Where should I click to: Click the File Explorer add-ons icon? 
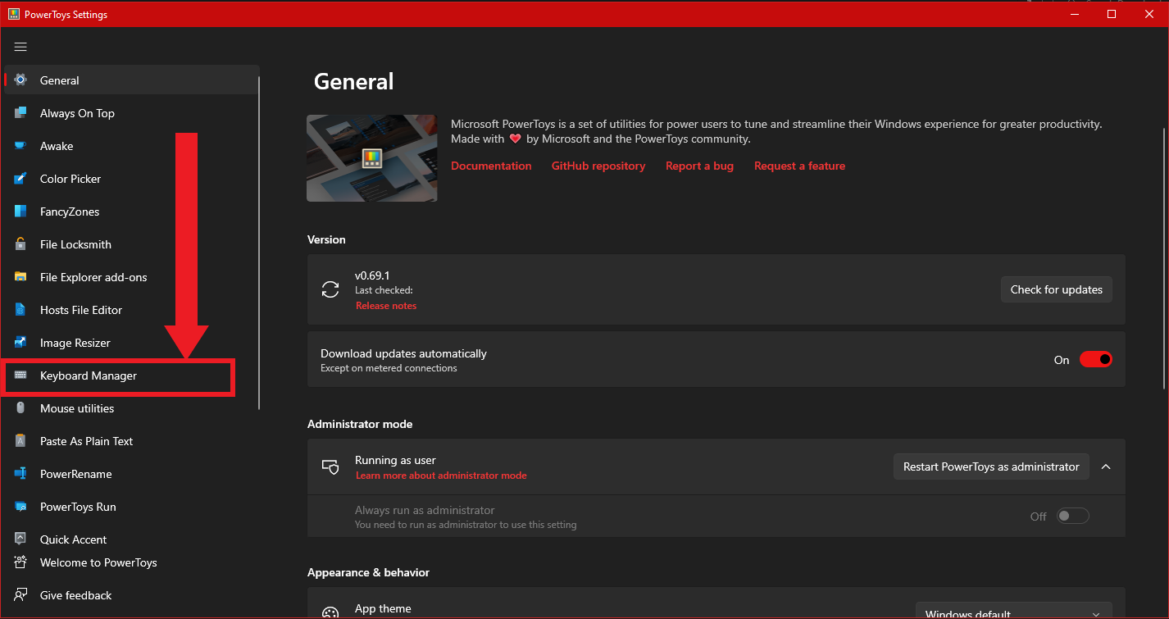pyautogui.click(x=20, y=276)
